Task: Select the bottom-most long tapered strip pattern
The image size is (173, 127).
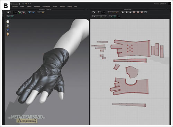Action: click(x=129, y=105)
